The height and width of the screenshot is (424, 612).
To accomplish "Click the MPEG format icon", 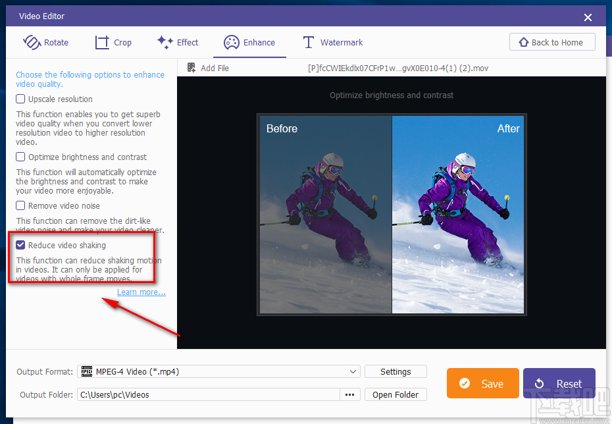I will tap(87, 371).
